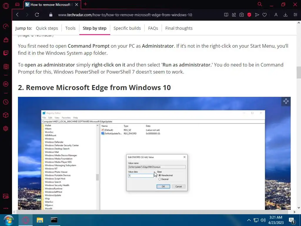
Task: Jump to Quick steps section
Action: 47,28
